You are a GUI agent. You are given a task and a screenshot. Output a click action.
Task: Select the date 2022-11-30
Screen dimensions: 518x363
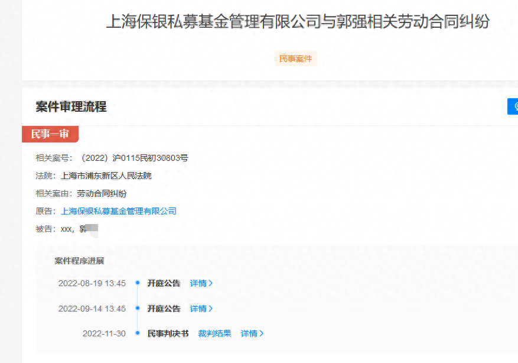(104, 333)
